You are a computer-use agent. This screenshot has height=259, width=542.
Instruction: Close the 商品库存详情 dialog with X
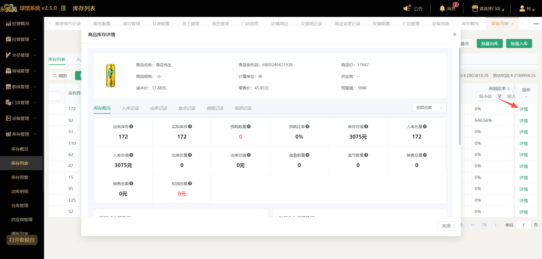tap(454, 34)
